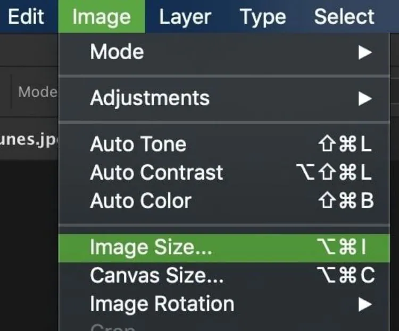Viewport: 399px width, 331px height.
Task: Open the Edit menu in menu bar
Action: 26,16
